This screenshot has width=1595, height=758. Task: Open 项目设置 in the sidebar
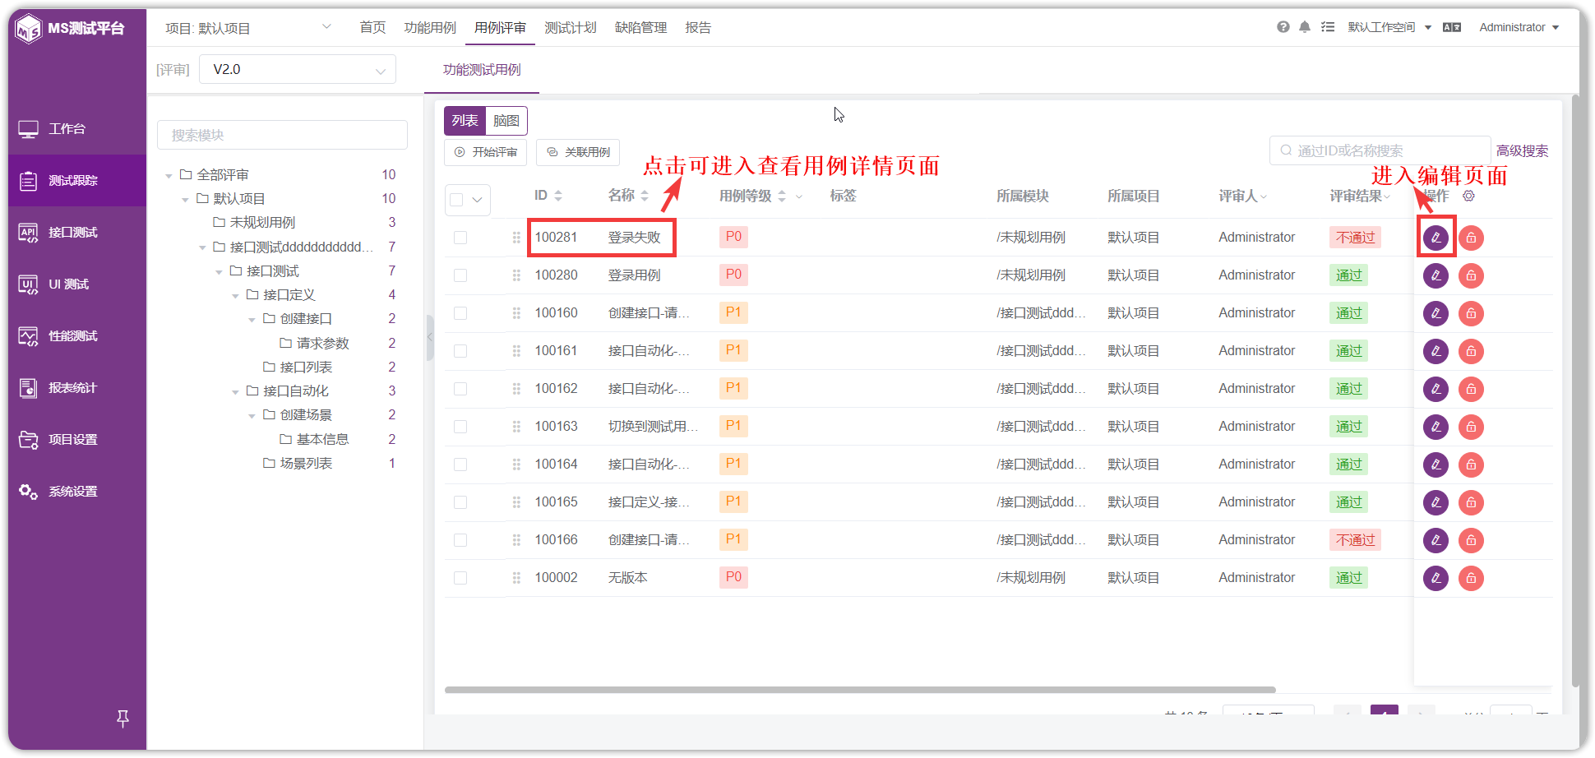pos(77,440)
